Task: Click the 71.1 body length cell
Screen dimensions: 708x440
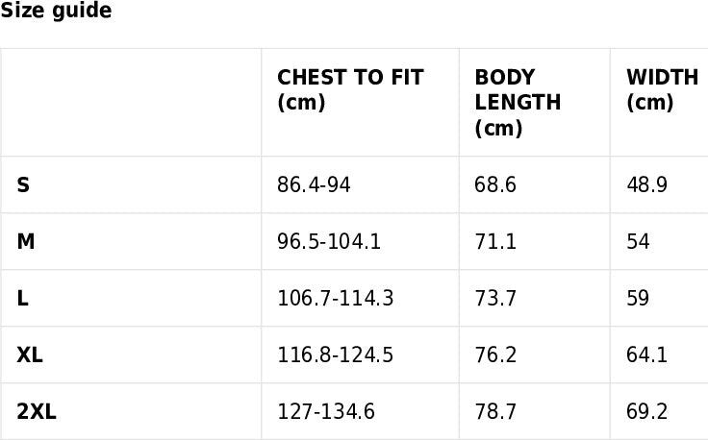Action: click(x=495, y=241)
